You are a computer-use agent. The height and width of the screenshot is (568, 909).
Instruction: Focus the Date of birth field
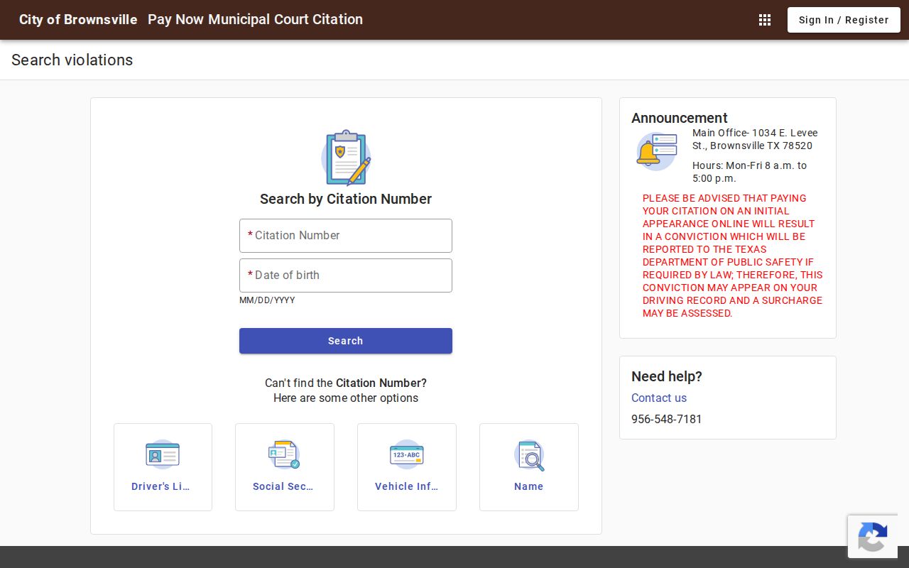(x=346, y=275)
